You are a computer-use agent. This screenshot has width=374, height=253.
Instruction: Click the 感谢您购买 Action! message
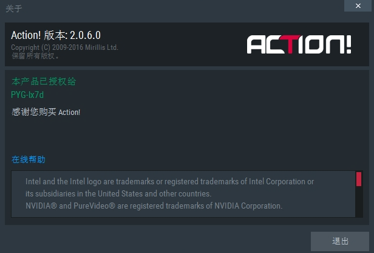point(46,112)
